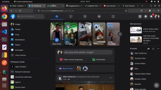Image resolution: width=161 pixels, height=90 pixels.
Task: View Novalia Enus story
Action: pos(99,34)
